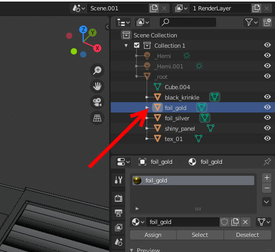Open the View Layer properties tab
This screenshot has height=252, width=275.
[119, 228]
